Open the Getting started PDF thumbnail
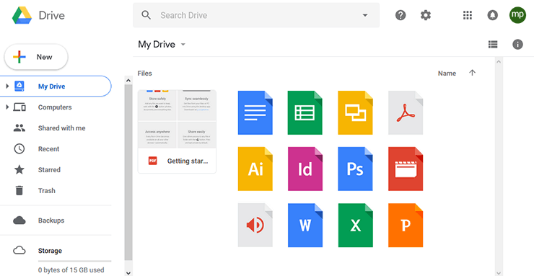The height and width of the screenshot is (276, 534). 177,119
